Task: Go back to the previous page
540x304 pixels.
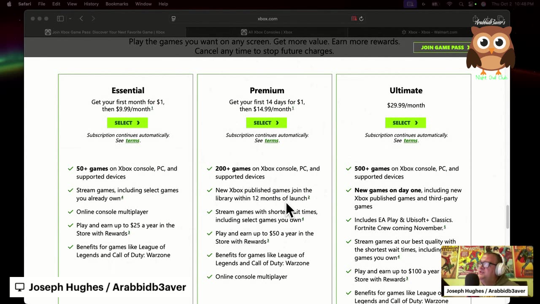Action: coord(81,19)
